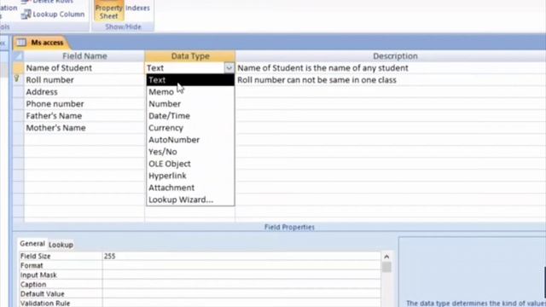
Task: Choose Memo from the data type list
Action: point(190,92)
